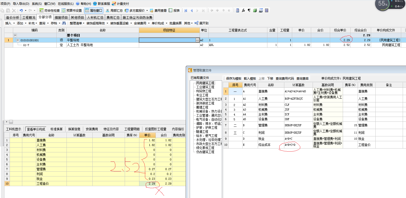
Task: Switch to 特征及内容 bottom tab
Action: 111,129
